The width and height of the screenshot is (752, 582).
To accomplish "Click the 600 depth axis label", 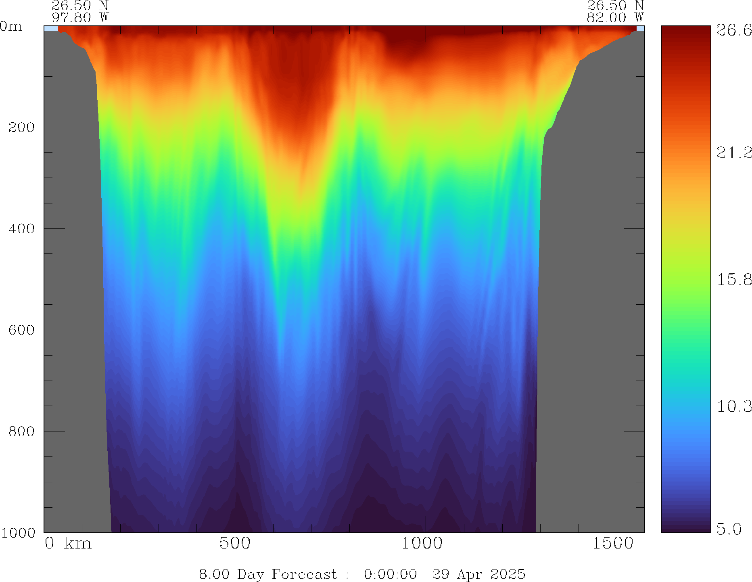I will point(21,330).
